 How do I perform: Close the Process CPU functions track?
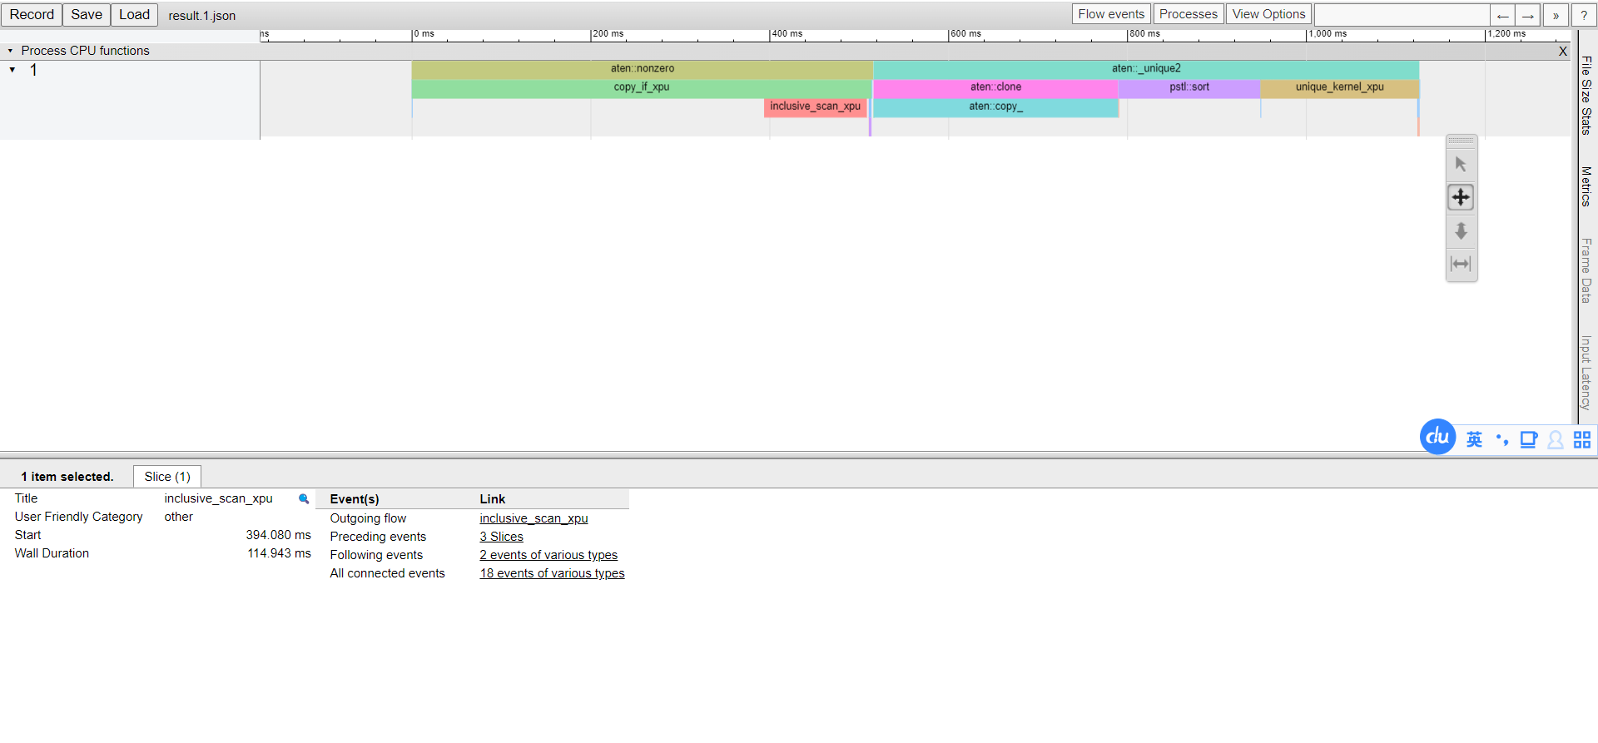(1562, 52)
